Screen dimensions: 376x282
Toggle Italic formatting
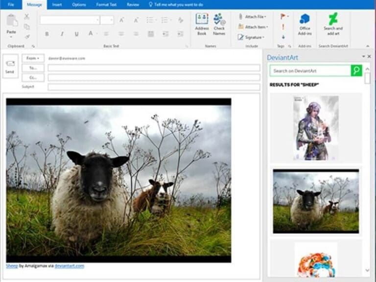click(62, 34)
